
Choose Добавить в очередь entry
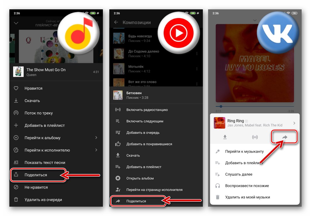tap(156, 133)
